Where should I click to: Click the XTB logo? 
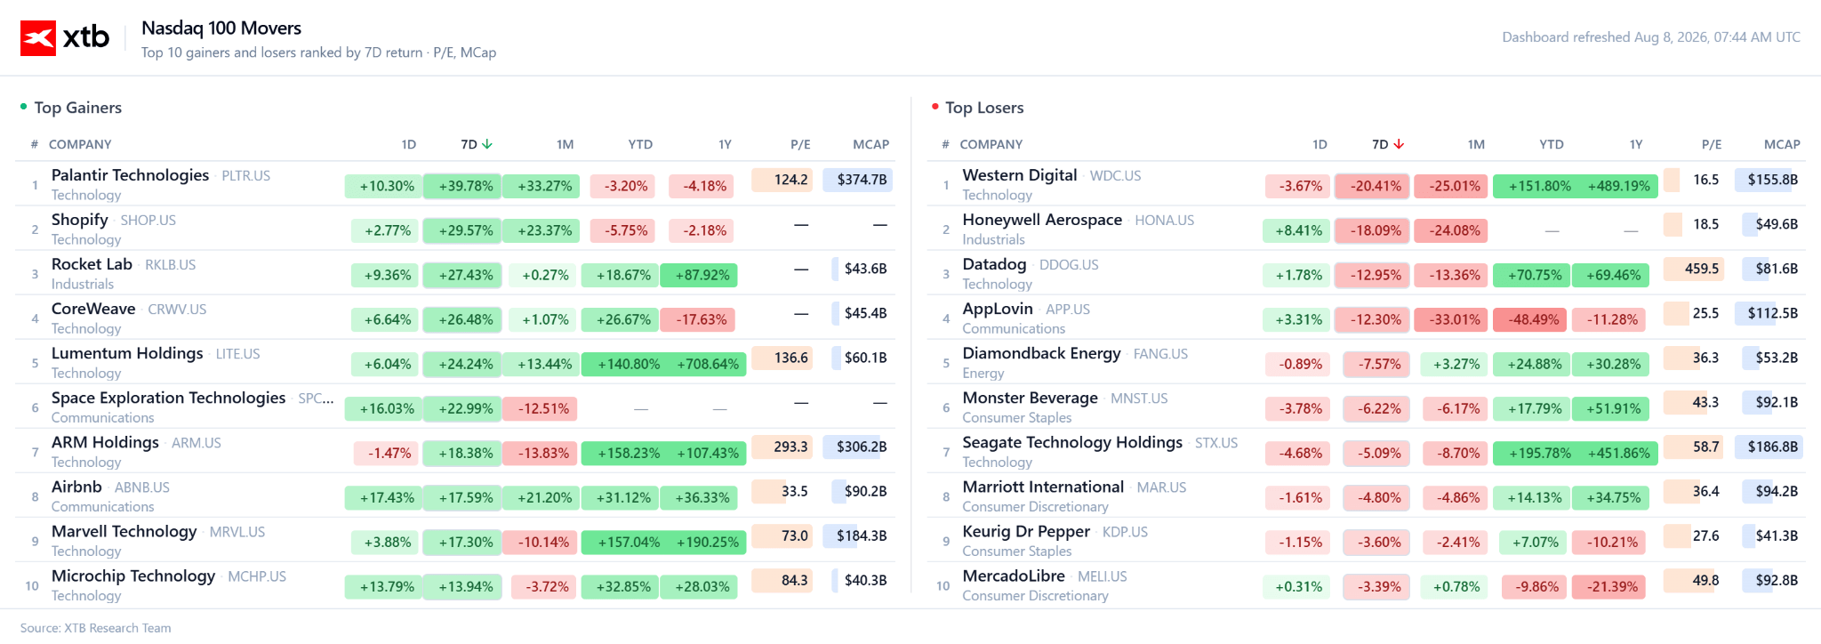(x=65, y=37)
